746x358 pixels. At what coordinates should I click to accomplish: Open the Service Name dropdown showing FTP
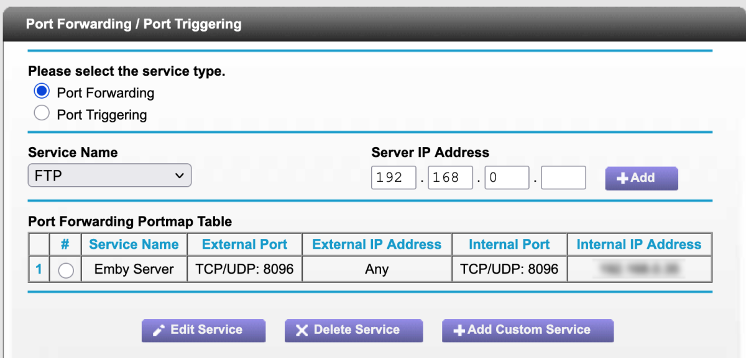tap(109, 175)
